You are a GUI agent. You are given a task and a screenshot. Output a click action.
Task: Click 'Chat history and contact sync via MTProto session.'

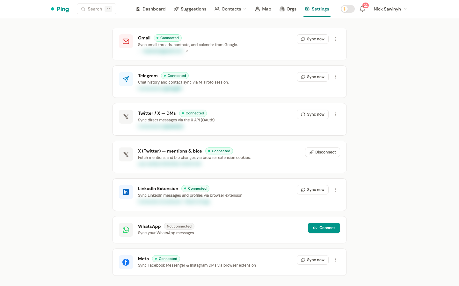[x=183, y=82]
